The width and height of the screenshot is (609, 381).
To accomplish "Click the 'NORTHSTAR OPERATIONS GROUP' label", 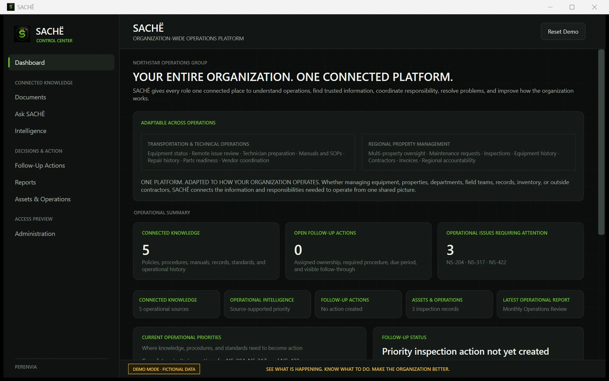I will click(x=170, y=62).
